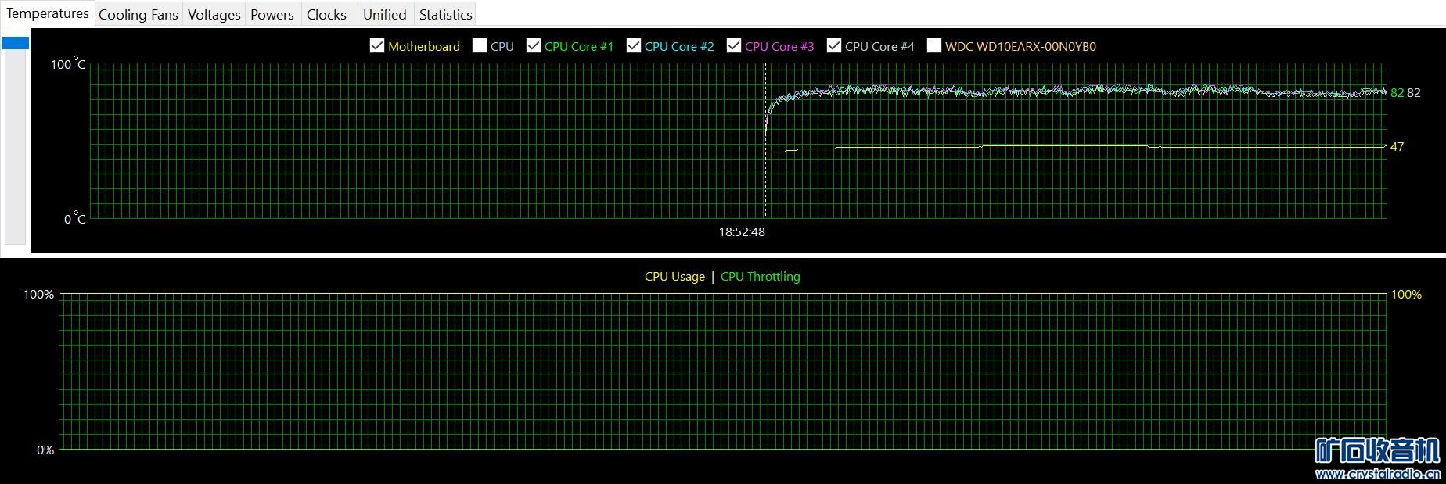Image resolution: width=1446 pixels, height=484 pixels.
Task: Switch to the Unified tab
Action: point(385,14)
